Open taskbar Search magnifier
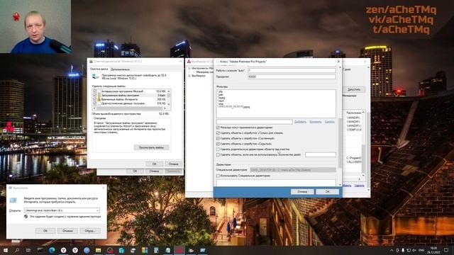The image size is (454, 255). (x=17, y=250)
